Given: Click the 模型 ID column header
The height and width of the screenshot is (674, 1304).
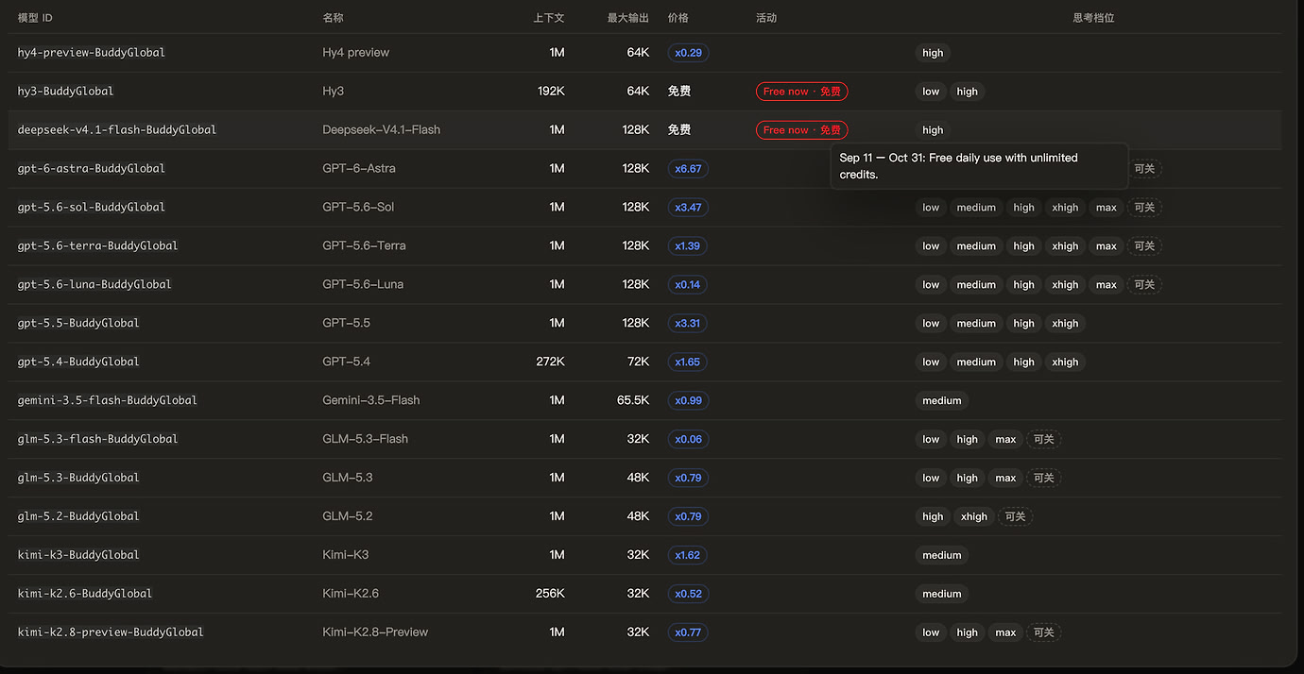Looking at the screenshot, I should coord(35,18).
